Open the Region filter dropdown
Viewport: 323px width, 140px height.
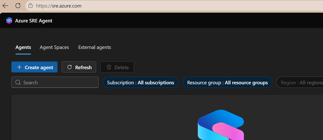[300, 82]
